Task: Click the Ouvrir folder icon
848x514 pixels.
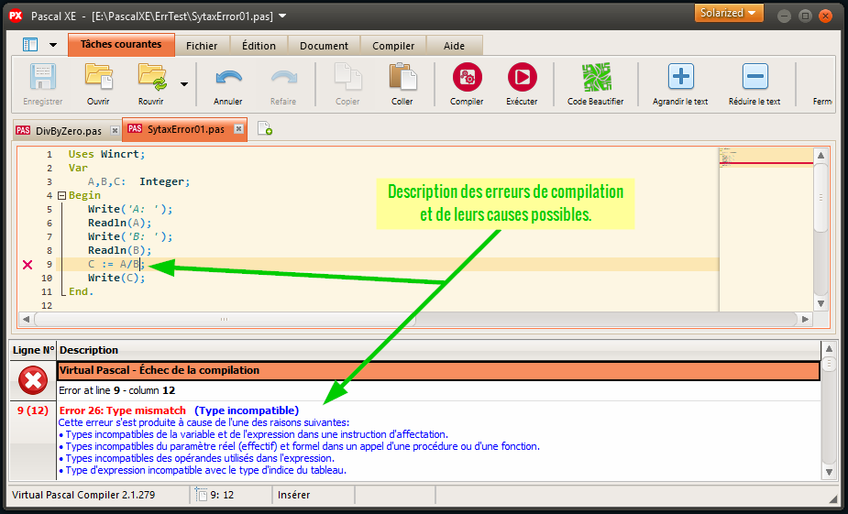Action: [x=98, y=77]
